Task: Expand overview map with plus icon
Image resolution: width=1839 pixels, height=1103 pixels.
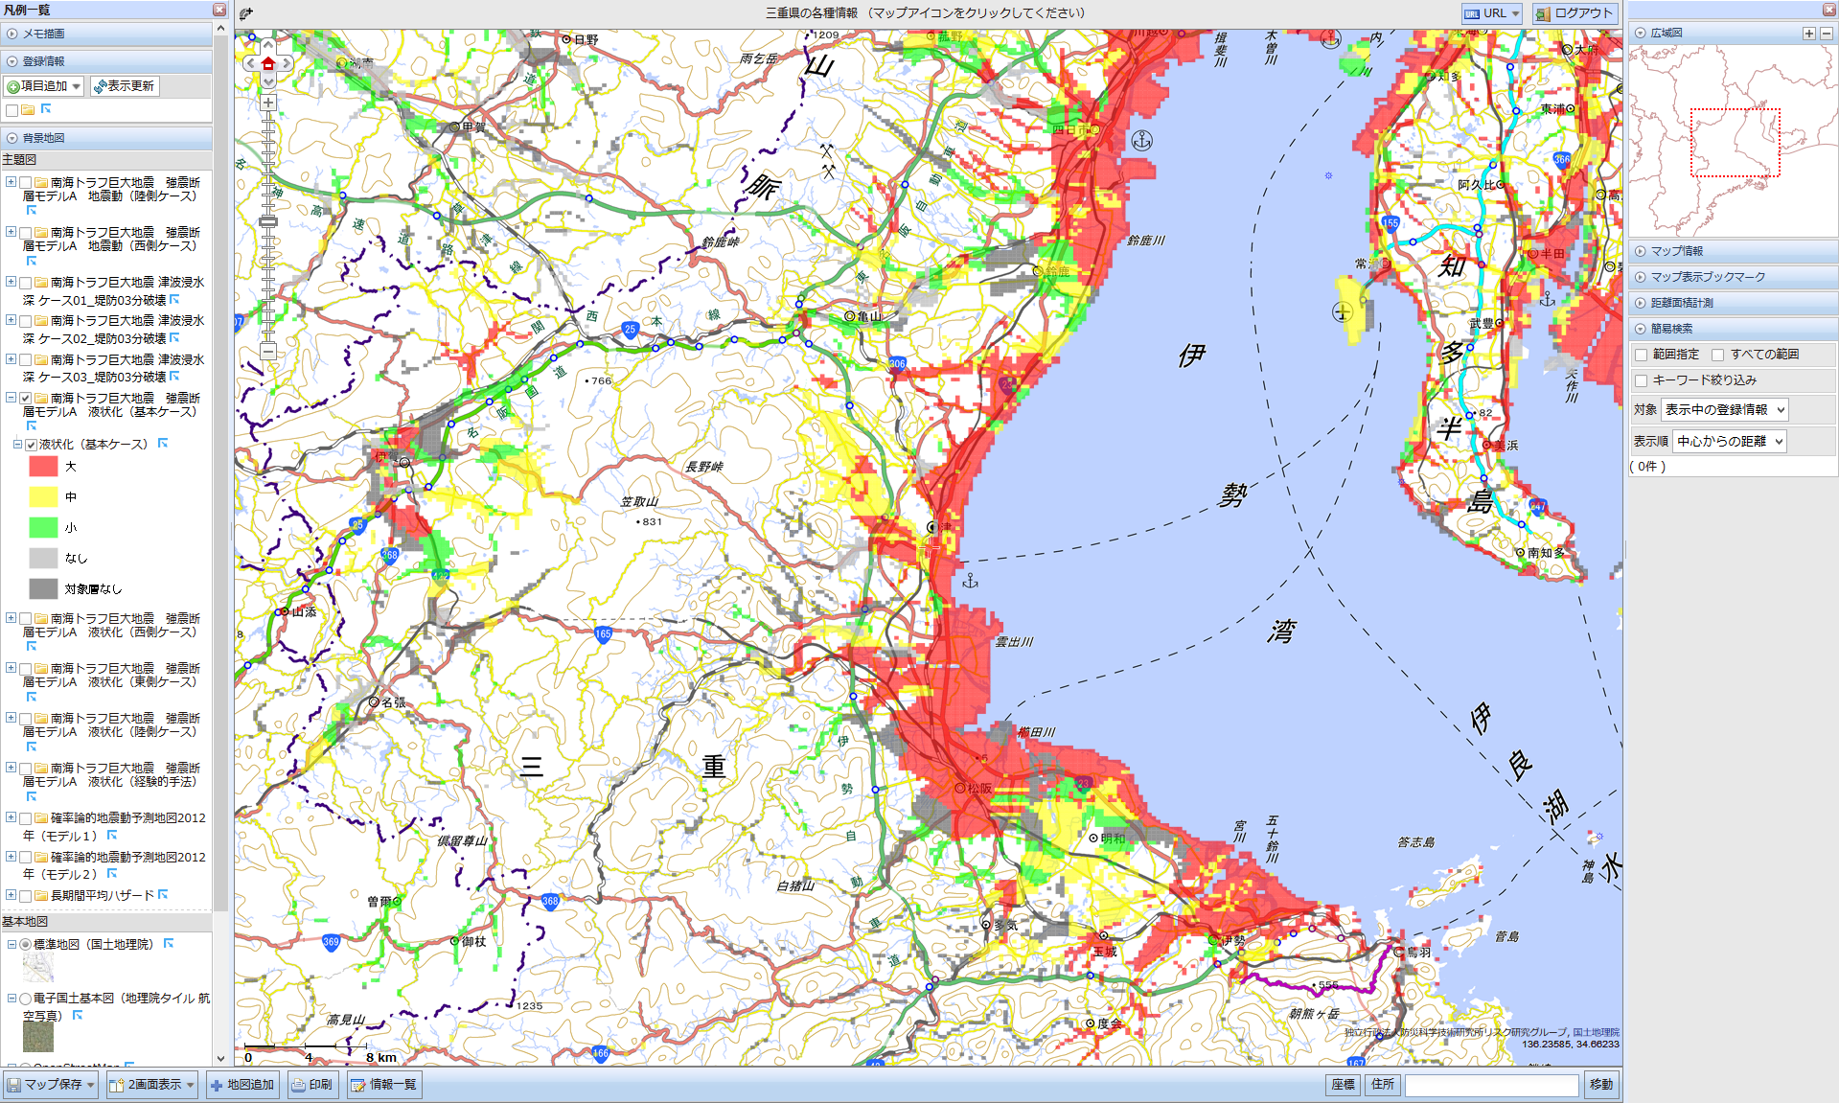Action: click(1808, 33)
